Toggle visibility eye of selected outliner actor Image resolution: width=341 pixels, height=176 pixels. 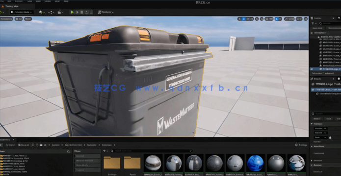[x=312, y=69]
